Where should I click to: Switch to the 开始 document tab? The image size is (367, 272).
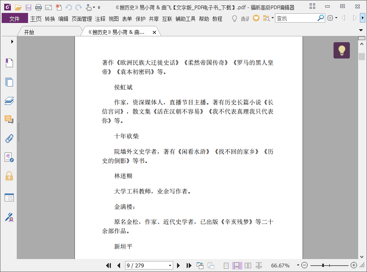click(29, 32)
